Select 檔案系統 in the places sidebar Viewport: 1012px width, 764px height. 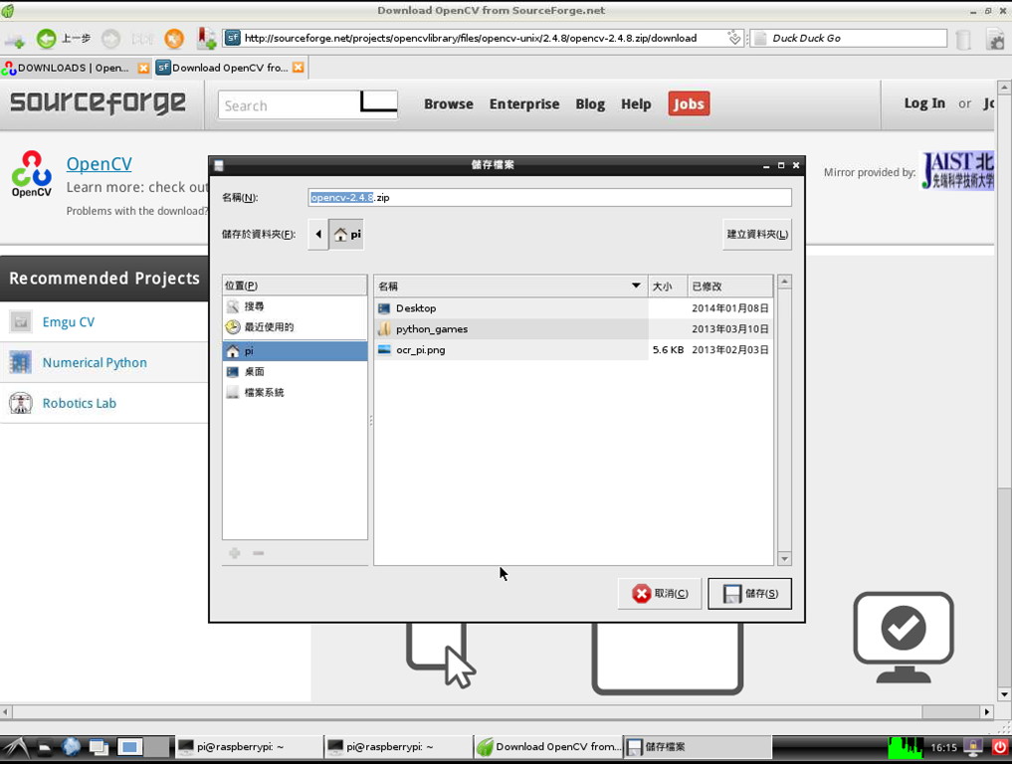tap(295, 392)
